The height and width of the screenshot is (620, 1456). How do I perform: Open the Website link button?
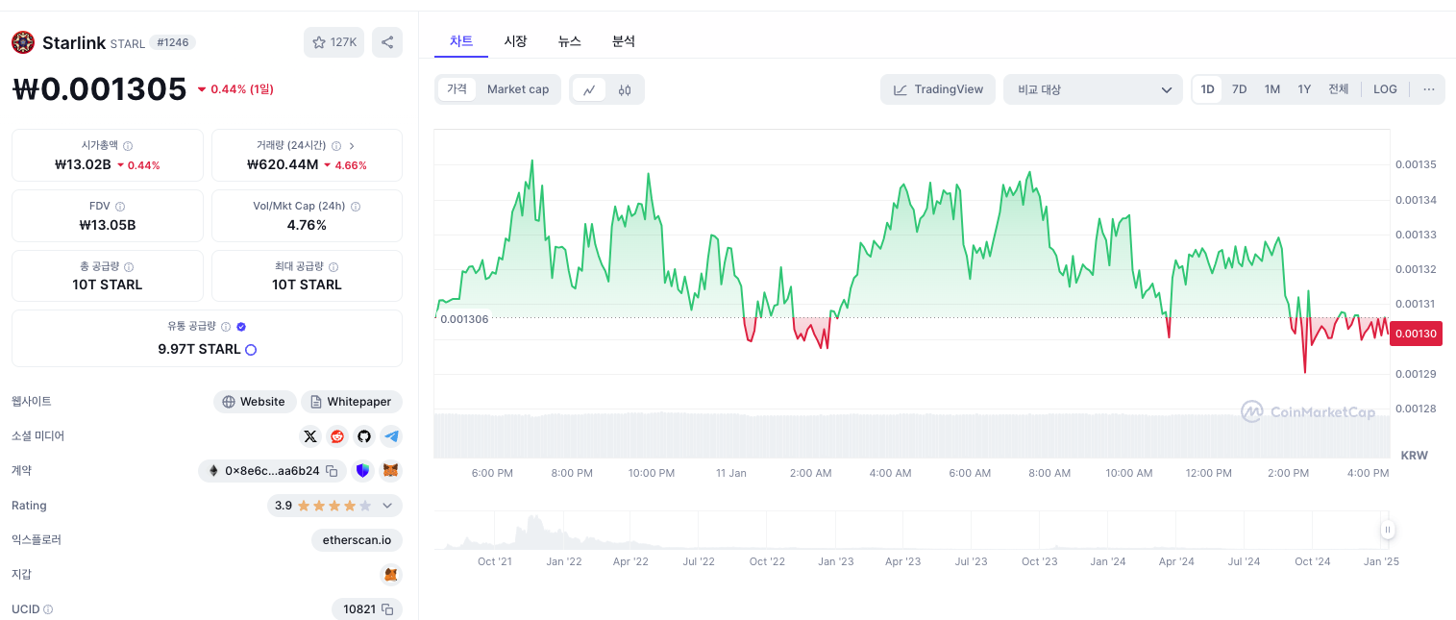tap(255, 402)
